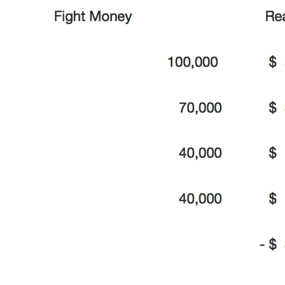Click the blank cell left of the upper 40,000
This screenshot has width=285, height=285.
pos(97,153)
